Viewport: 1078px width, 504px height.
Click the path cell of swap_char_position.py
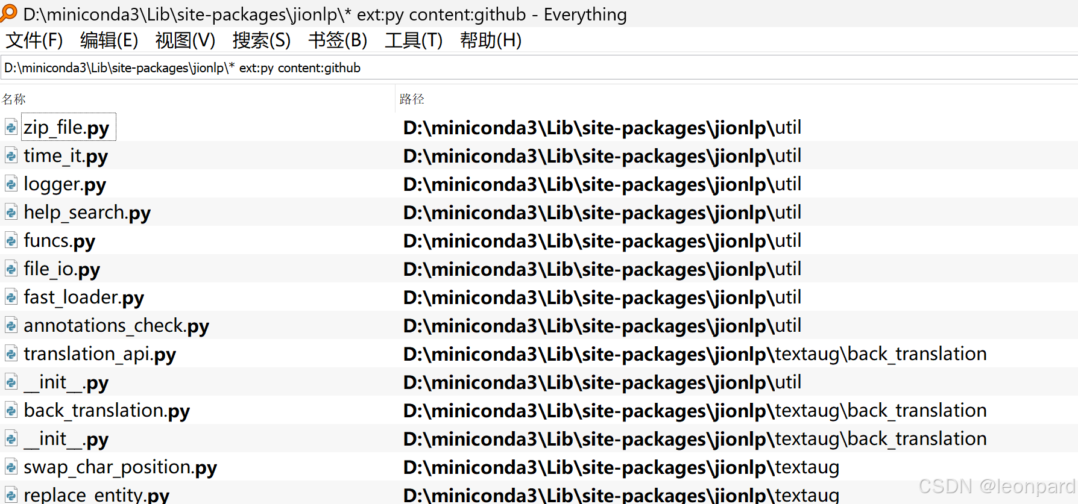pyautogui.click(x=621, y=467)
